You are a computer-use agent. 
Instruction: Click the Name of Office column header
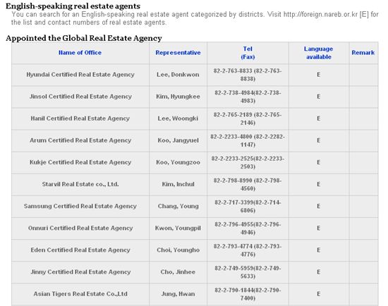coord(80,53)
